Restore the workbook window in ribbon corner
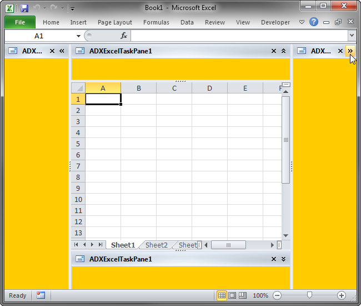 point(338,22)
